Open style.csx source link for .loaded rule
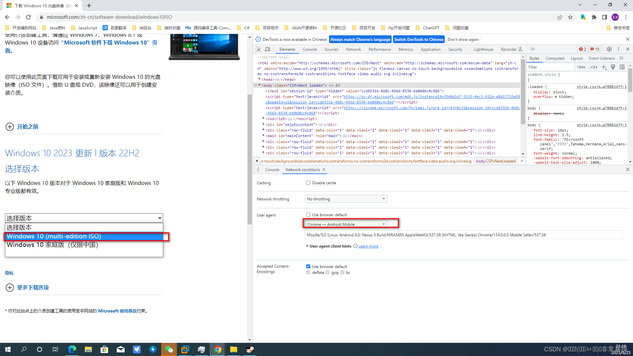 point(602,87)
